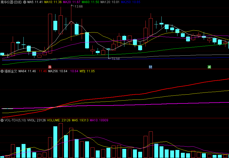
Task: Click the large red candlestick above 涨 marker
Action: click(50, 34)
